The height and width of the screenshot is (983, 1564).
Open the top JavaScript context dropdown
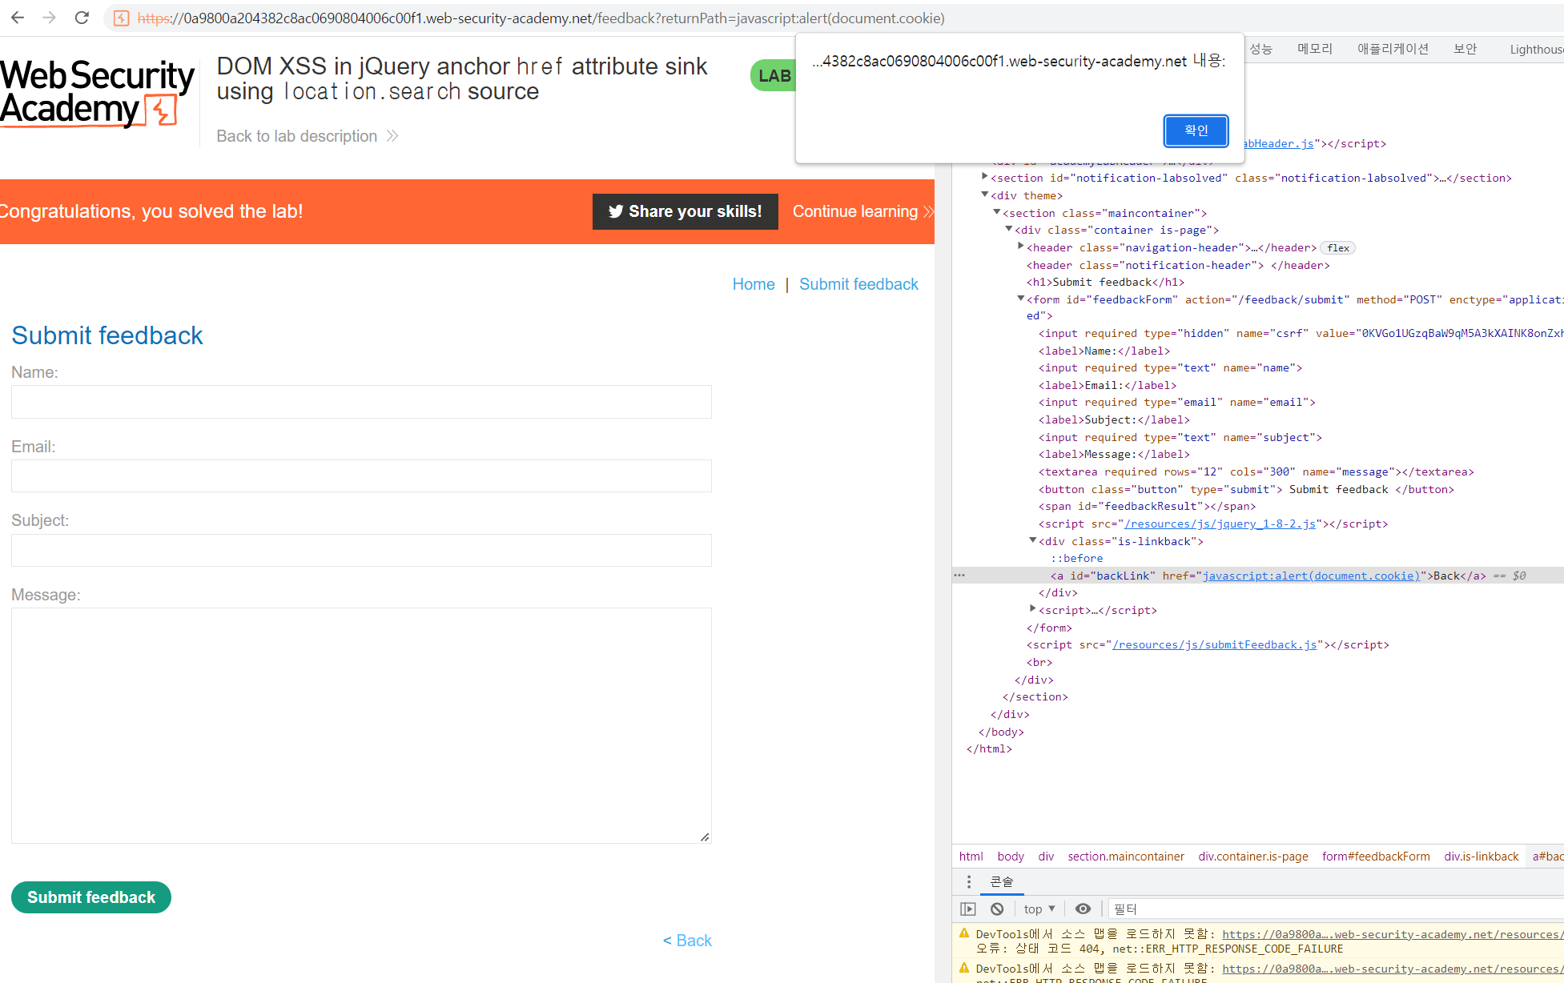coord(1039,909)
